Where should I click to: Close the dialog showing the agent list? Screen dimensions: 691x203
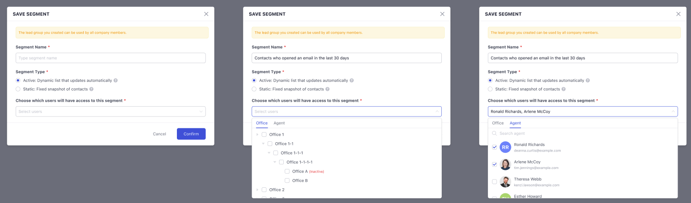678,14
